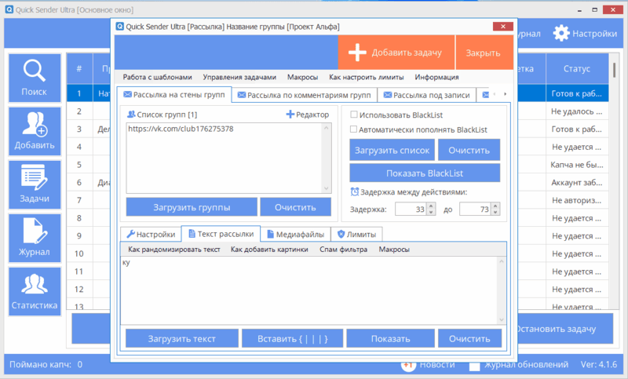The height and width of the screenshot is (379, 628).
Task: Open Журнал in the main window sidebar
Action: click(35, 238)
